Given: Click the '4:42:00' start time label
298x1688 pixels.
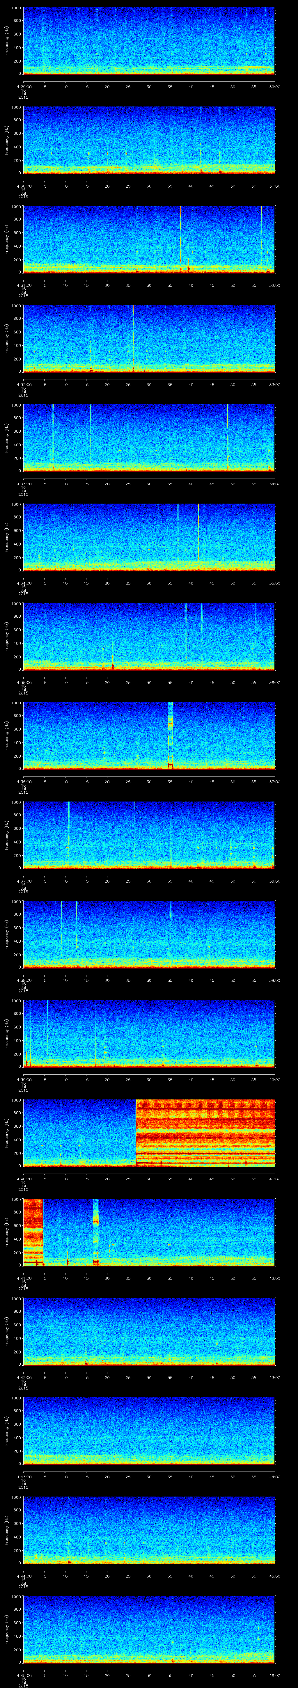Looking at the screenshot, I should (x=24, y=1377).
